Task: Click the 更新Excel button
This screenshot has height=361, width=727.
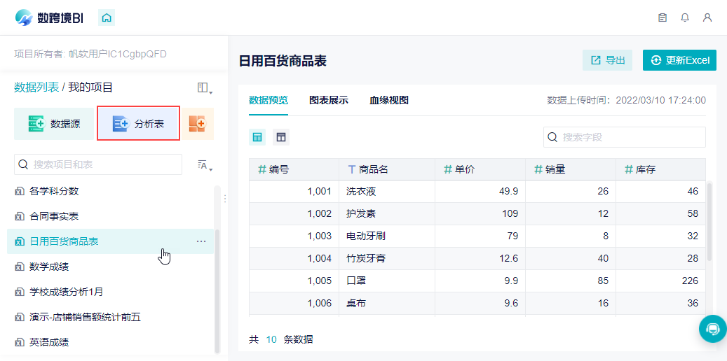Action: [679, 60]
